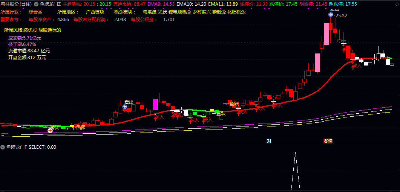Click the sell face icon near 25.32
Viewport: 400px width, 192px height.
pos(331,15)
